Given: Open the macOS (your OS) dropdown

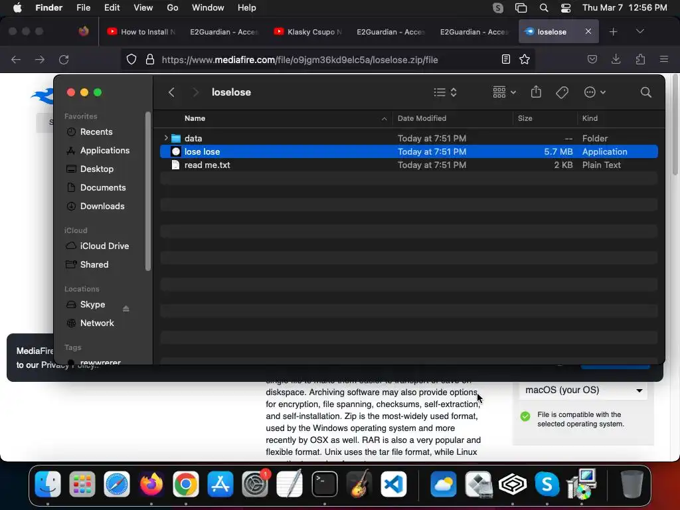Looking at the screenshot, I should pos(583,390).
